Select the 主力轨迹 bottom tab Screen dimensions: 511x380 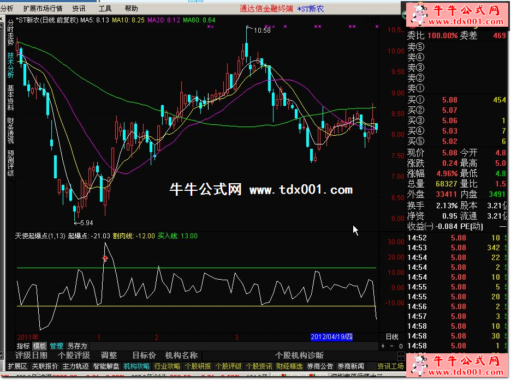pos(75,366)
